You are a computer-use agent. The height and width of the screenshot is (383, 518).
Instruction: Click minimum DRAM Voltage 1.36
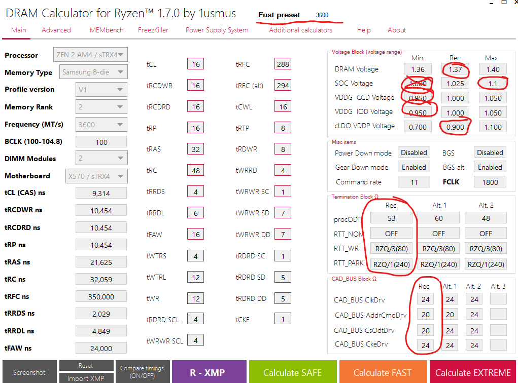(x=418, y=69)
